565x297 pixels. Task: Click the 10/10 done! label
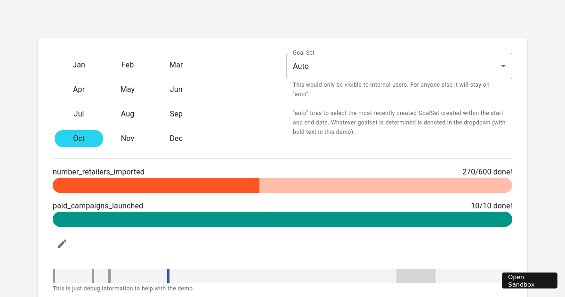[492, 206]
